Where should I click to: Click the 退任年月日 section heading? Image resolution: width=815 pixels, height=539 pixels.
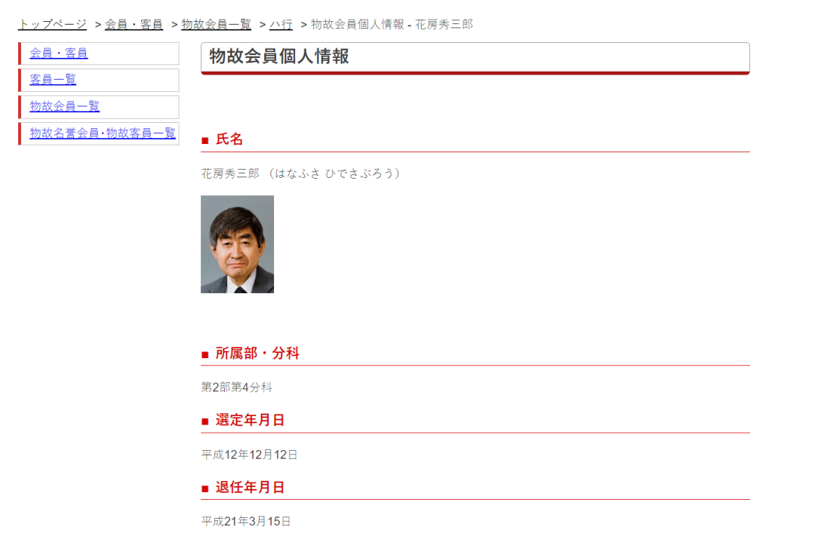coord(250,488)
